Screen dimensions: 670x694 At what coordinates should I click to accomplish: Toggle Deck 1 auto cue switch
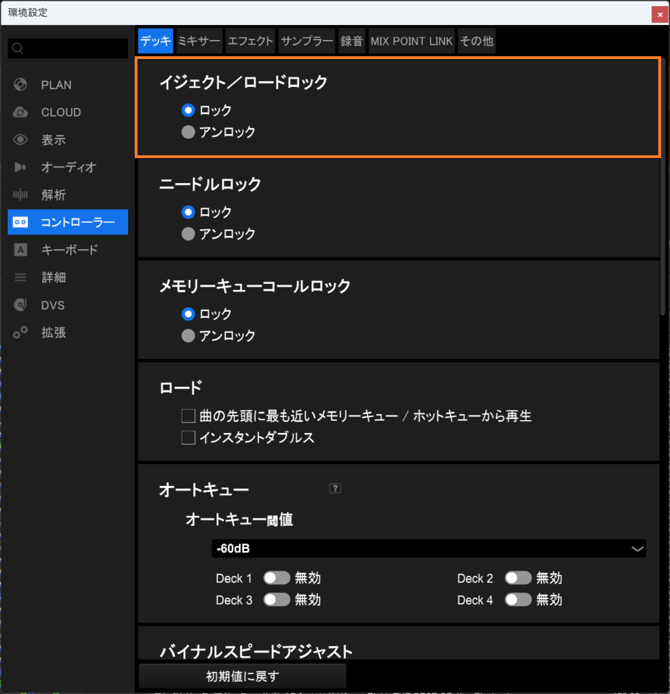277,578
